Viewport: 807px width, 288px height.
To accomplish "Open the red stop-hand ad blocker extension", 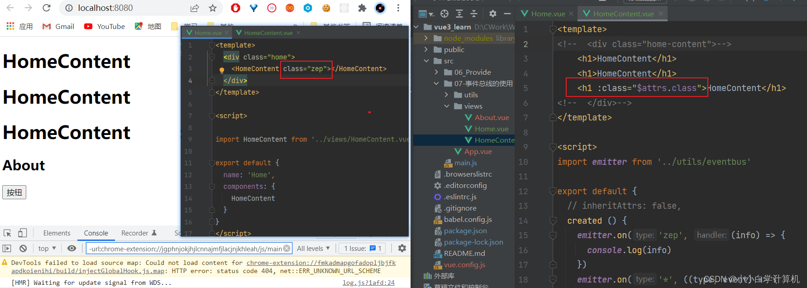I will (235, 8).
